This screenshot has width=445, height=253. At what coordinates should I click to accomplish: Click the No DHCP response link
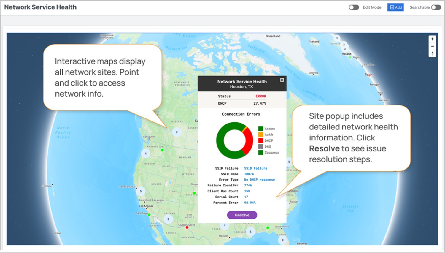[x=259, y=180]
